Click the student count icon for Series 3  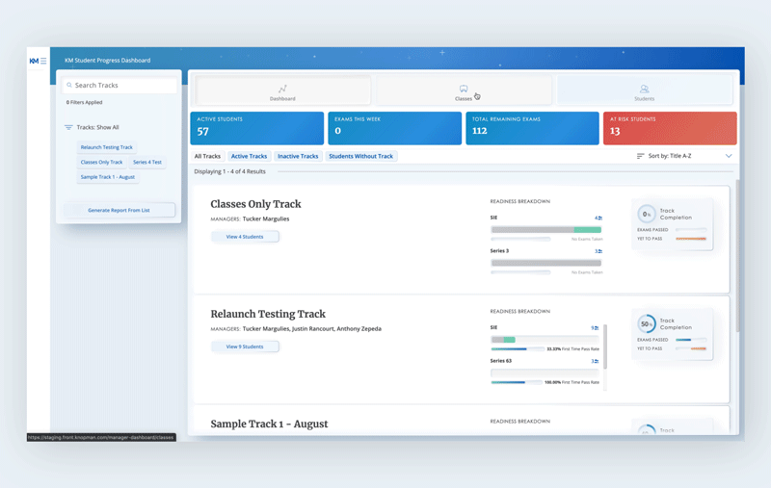(598, 251)
